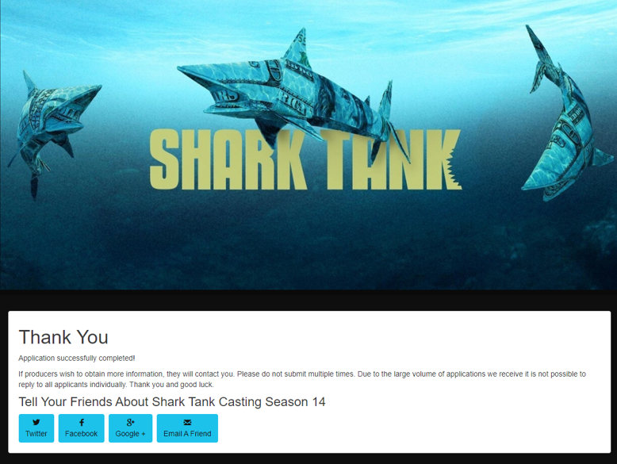Click the envelope email icon
Viewport: 617px width, 464px height.
187,422
